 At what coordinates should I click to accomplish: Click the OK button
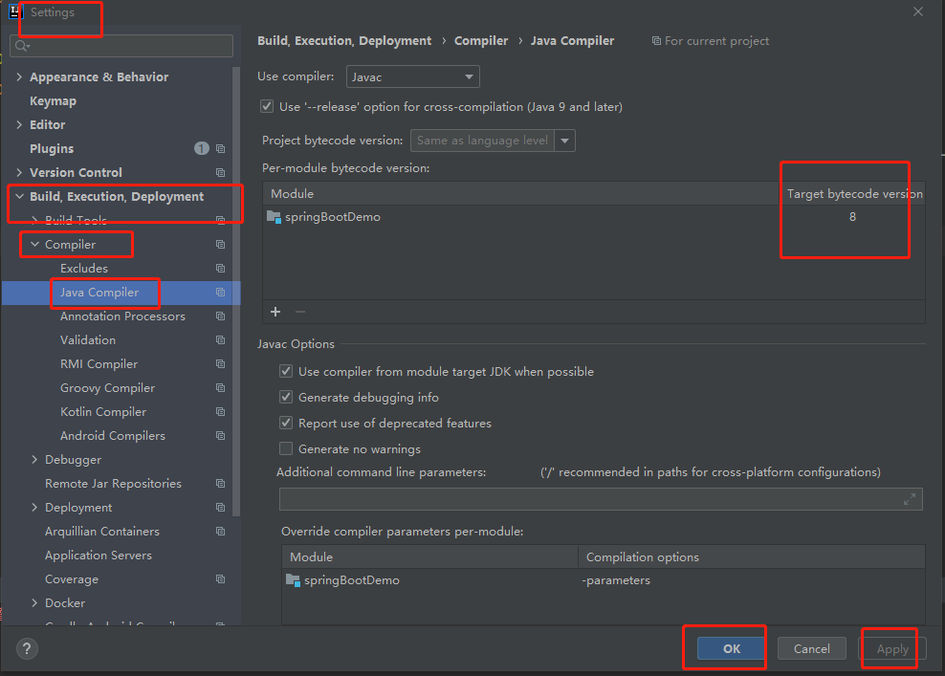tap(731, 649)
